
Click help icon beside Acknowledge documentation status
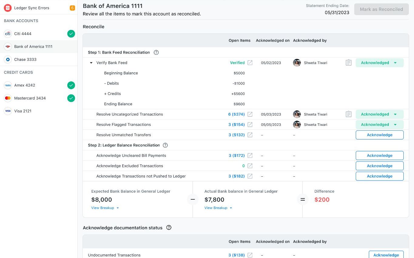pyautogui.click(x=169, y=228)
